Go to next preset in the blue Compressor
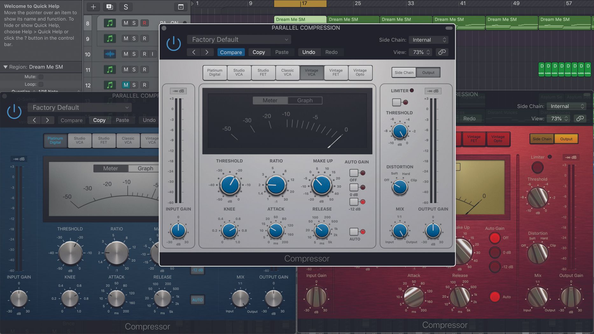The width and height of the screenshot is (594, 334). [47, 120]
